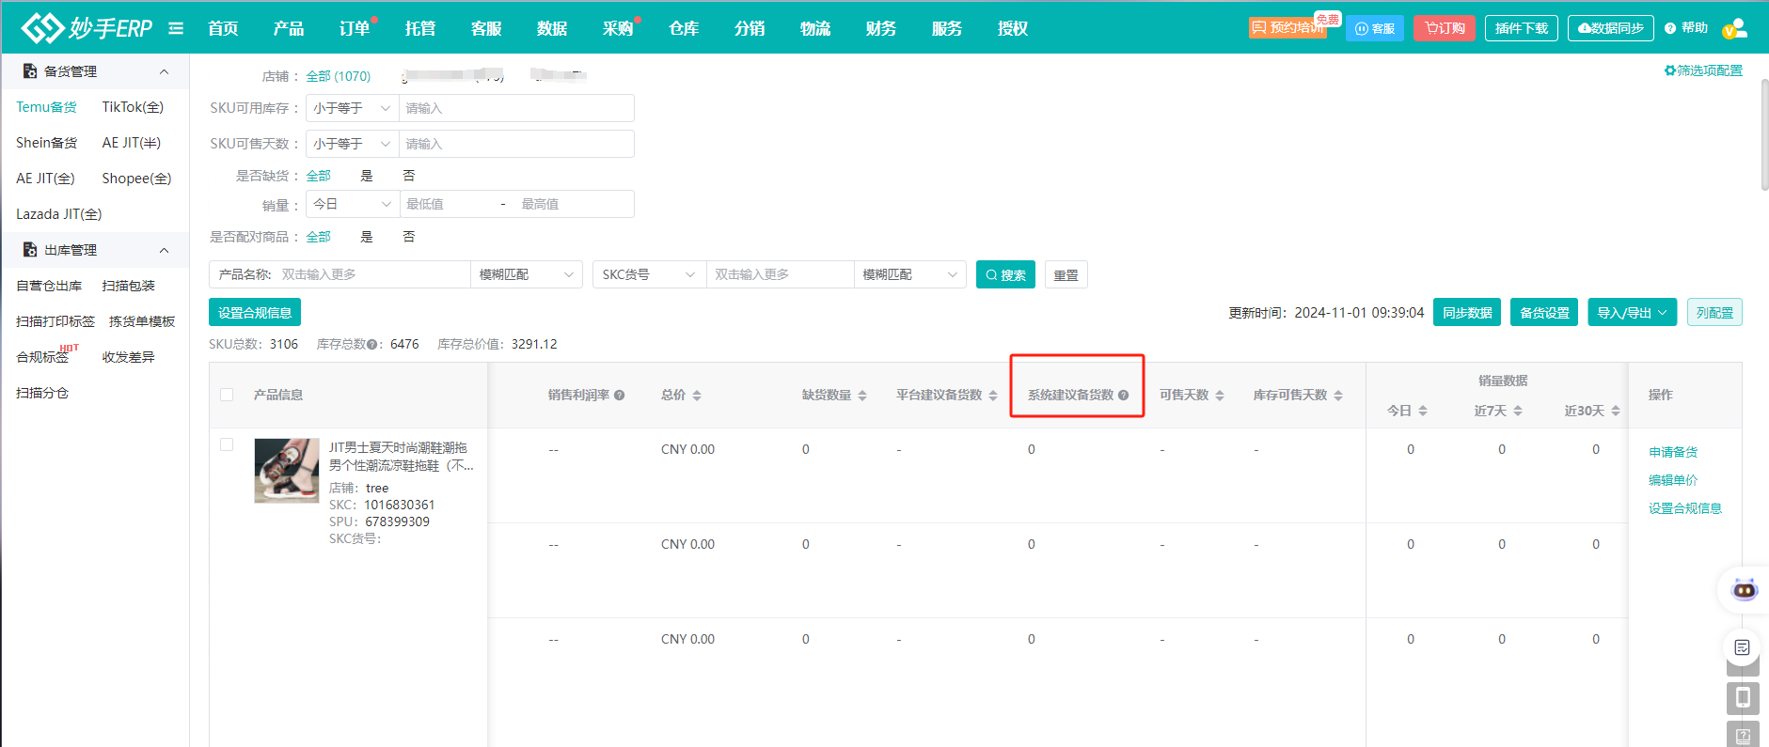
Task: Sort by 近7天 sales arrows
Action: tap(1518, 411)
